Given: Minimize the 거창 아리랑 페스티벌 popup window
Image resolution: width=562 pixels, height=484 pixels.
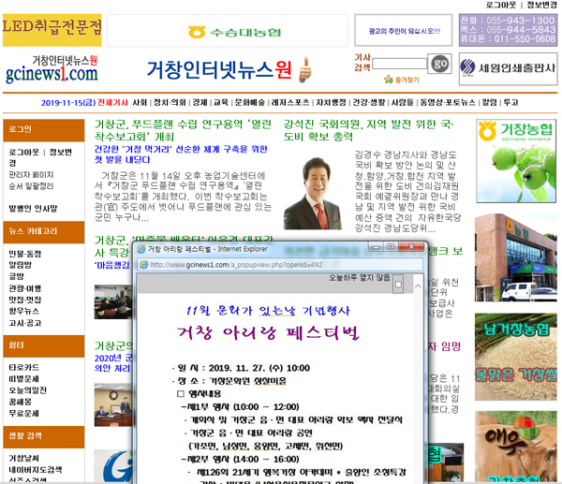Looking at the screenshot, I should (376, 247).
